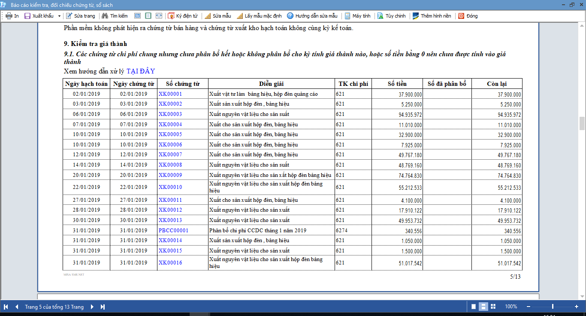Open Hướng dẫn sửa mẫu help icon
Screen dimensions: 586x316
(x=290, y=16)
